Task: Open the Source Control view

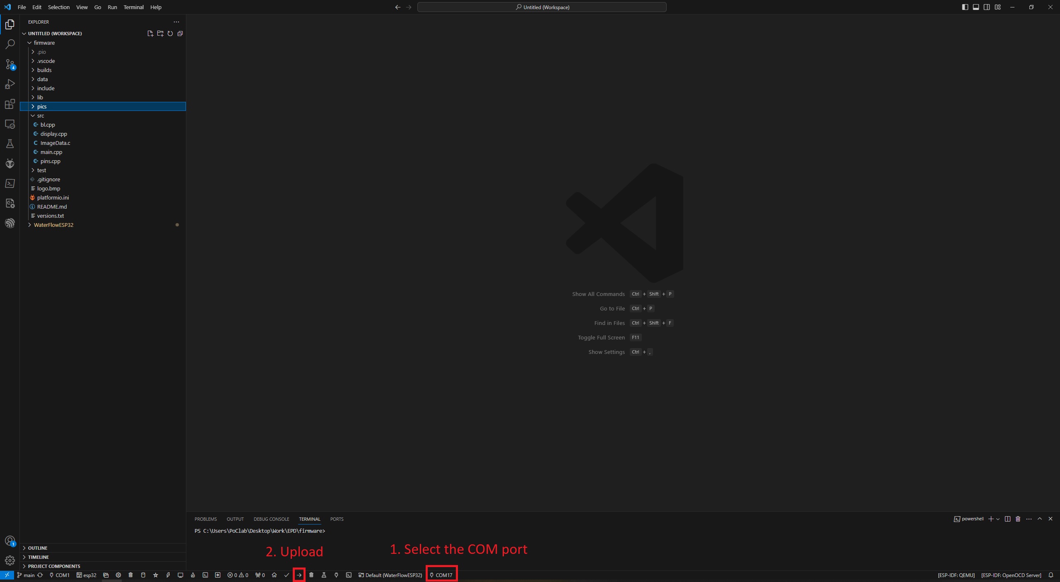Action: [x=10, y=64]
